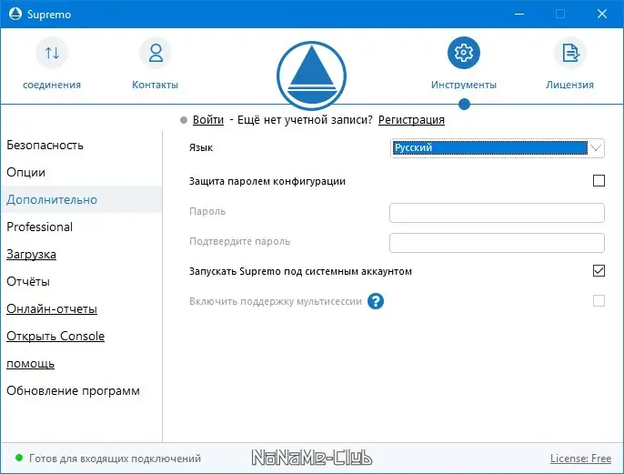Click into the Подтвердите пароль field
Screen dimensions: 624x474
[497, 243]
